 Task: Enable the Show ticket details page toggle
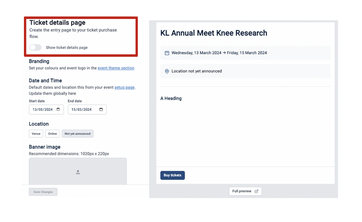click(x=35, y=48)
